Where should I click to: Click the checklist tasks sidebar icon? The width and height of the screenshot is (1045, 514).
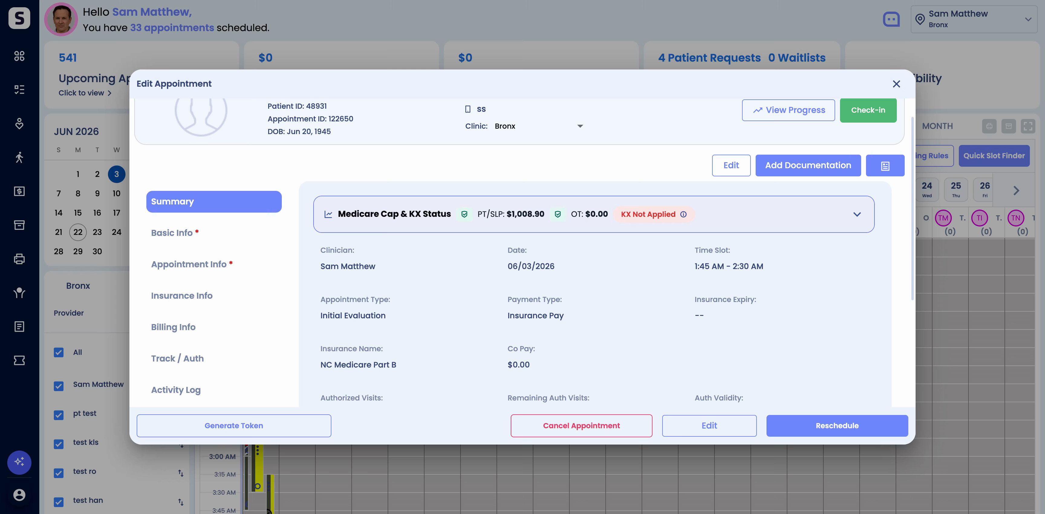[x=19, y=89]
